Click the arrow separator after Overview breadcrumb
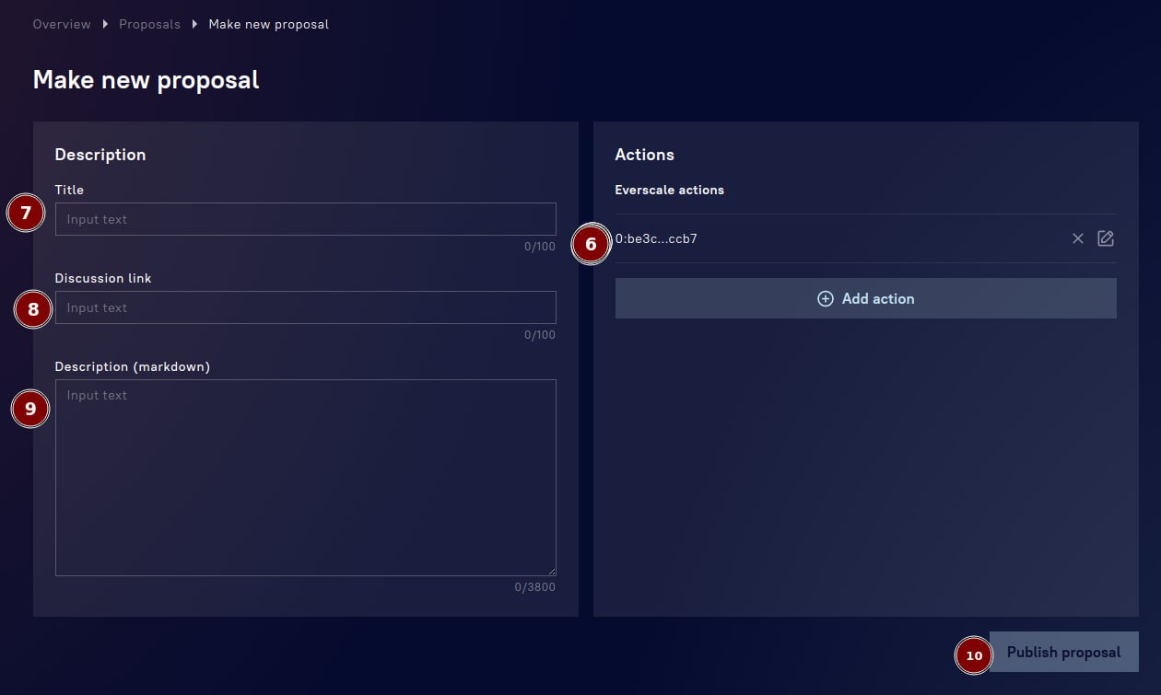 coord(105,25)
